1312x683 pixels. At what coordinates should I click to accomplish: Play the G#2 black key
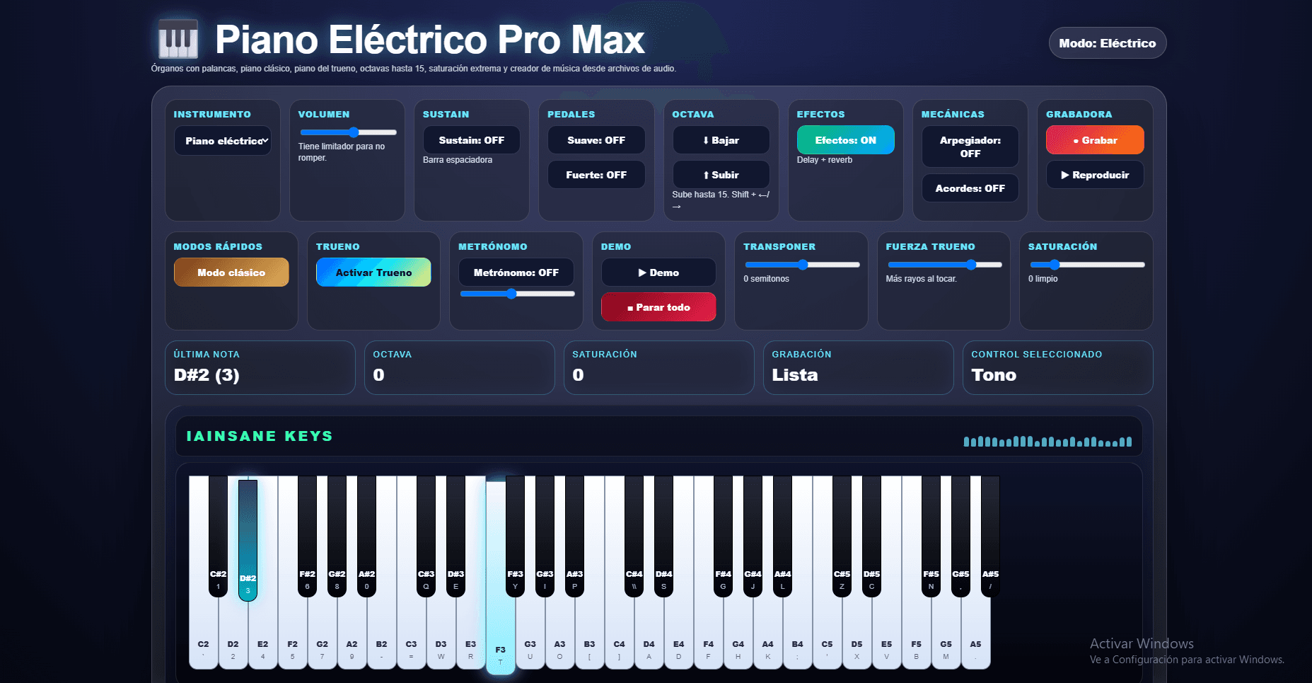coord(337,536)
